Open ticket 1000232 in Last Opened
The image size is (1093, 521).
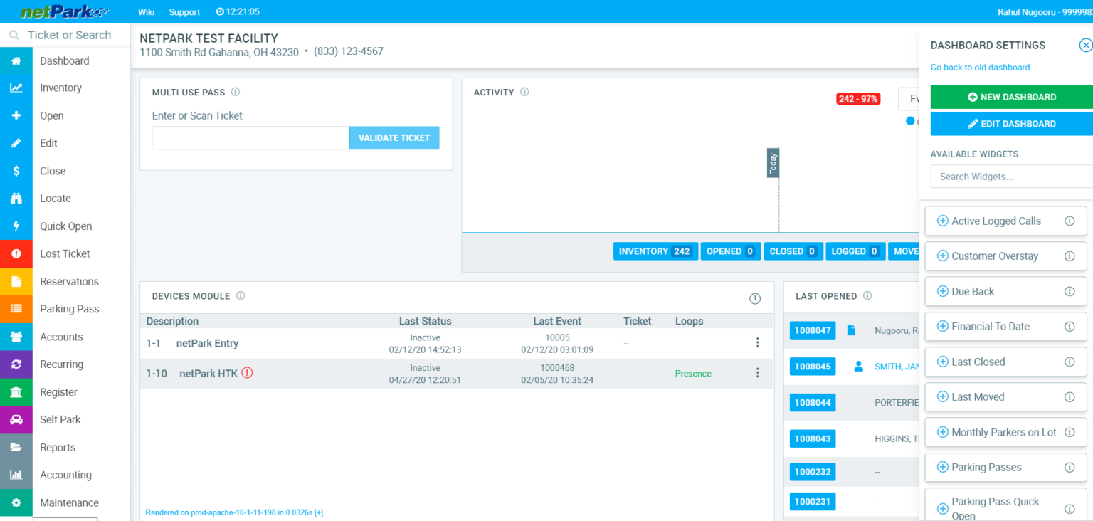point(813,472)
